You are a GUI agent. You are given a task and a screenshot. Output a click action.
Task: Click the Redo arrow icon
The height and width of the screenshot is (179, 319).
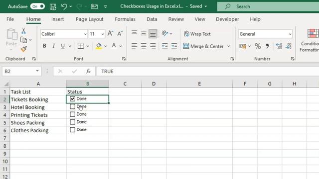pyautogui.click(x=79, y=6)
